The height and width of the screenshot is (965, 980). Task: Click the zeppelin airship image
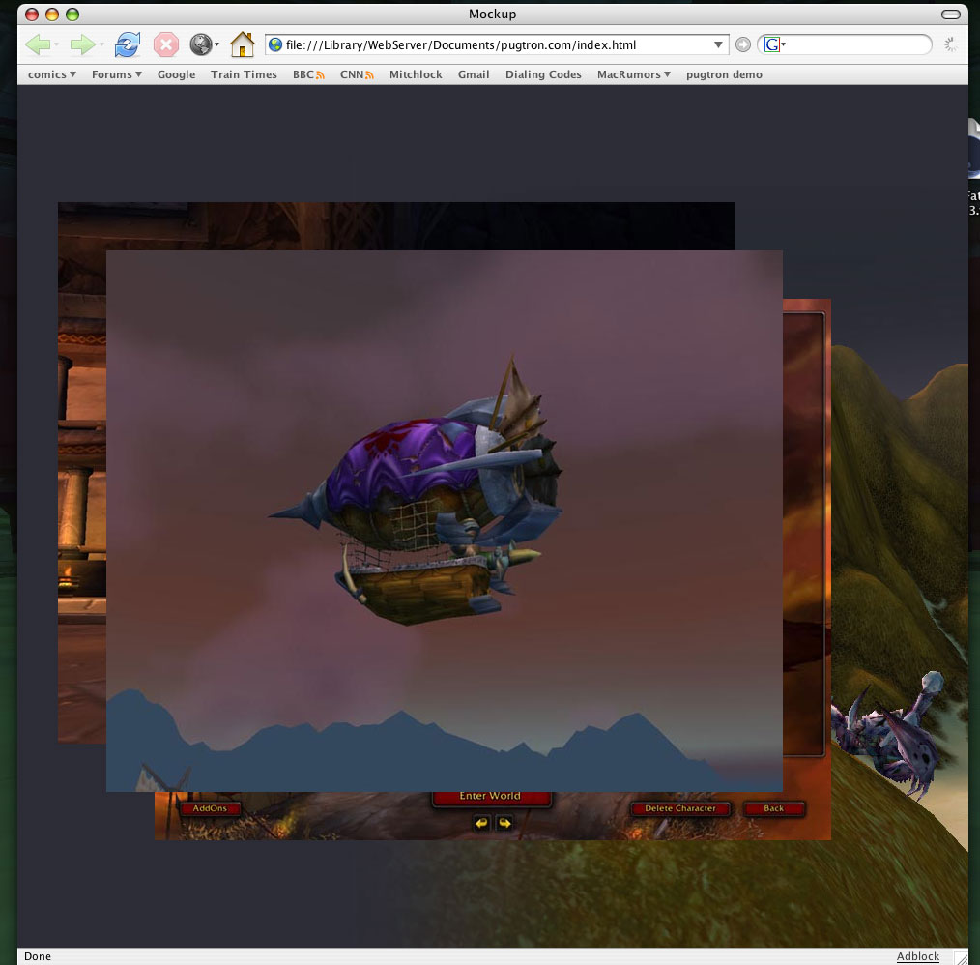[x=445, y=521]
